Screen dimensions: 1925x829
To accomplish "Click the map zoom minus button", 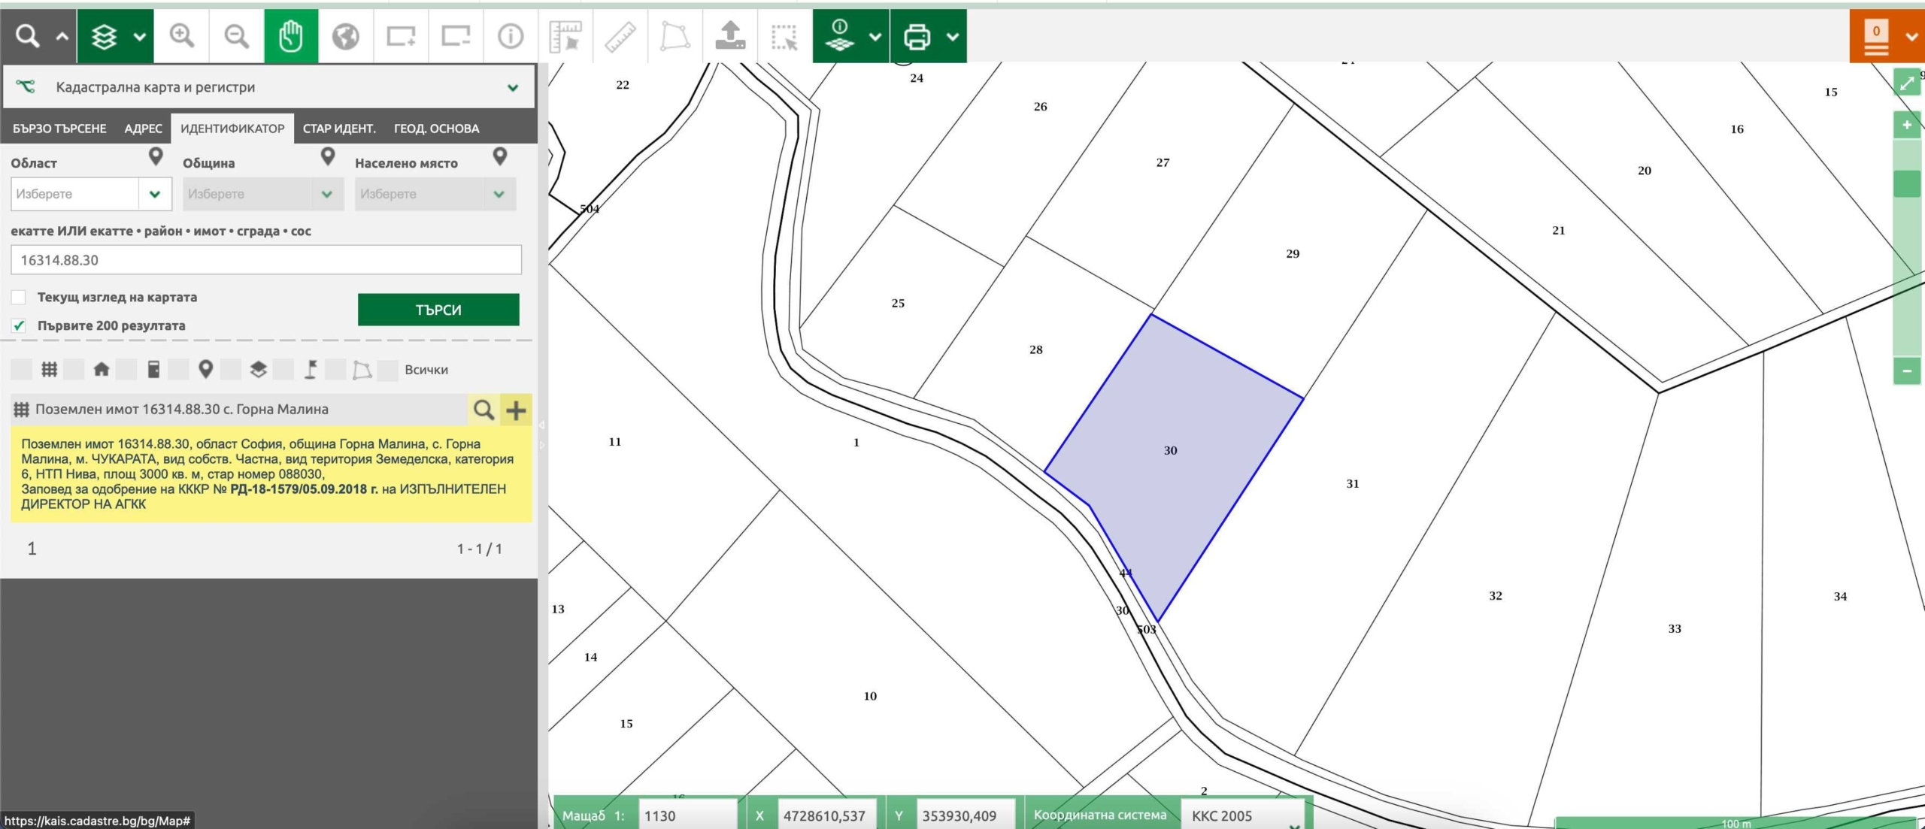I will coord(1907,371).
